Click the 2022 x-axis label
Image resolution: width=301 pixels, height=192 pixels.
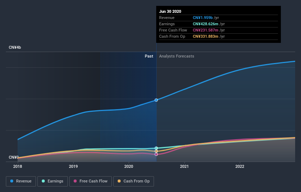240,166
